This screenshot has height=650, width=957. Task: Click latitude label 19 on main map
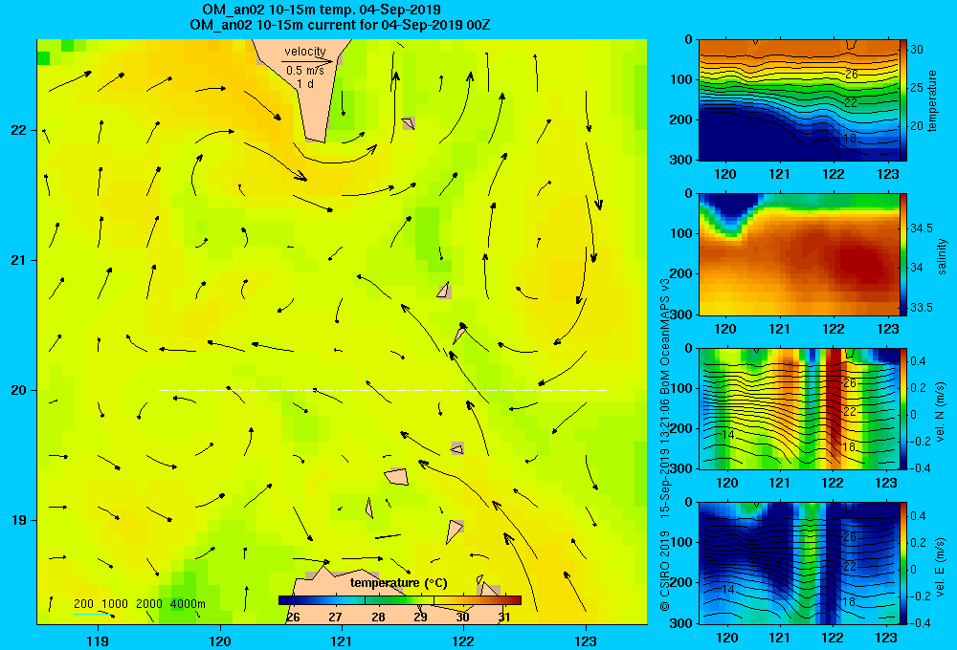tap(18, 520)
